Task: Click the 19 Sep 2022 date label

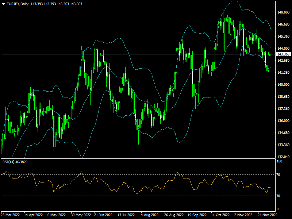Action: [x=197, y=215]
